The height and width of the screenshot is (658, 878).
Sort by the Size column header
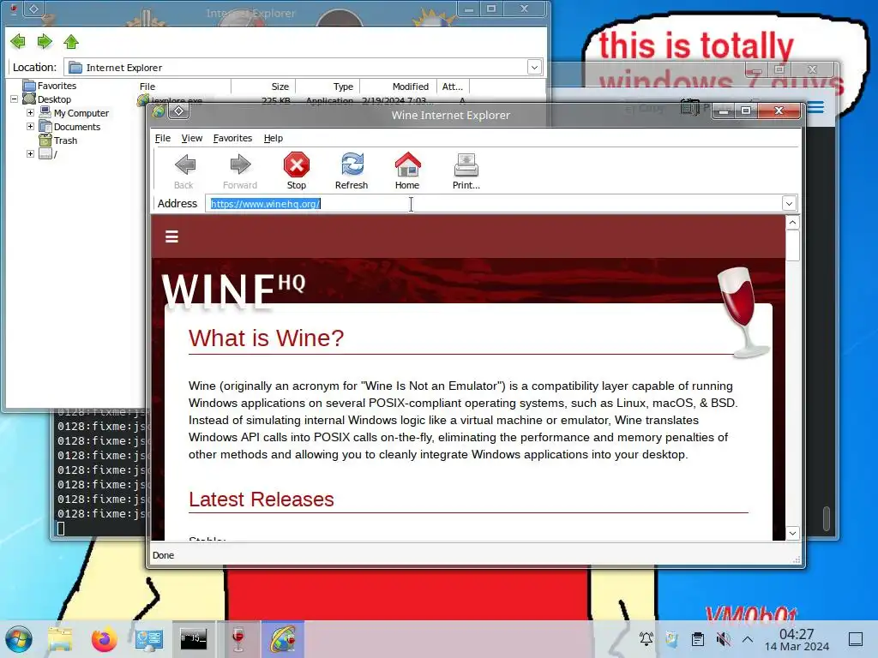click(263, 87)
